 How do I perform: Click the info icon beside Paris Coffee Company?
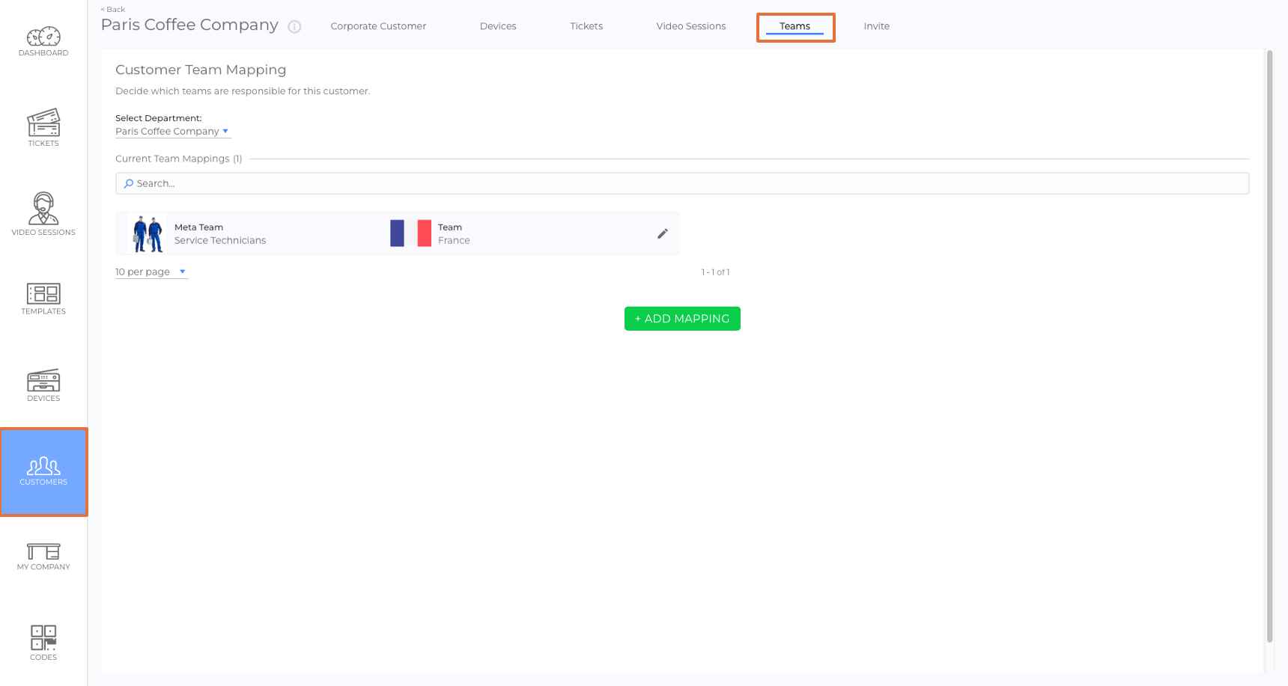295,27
